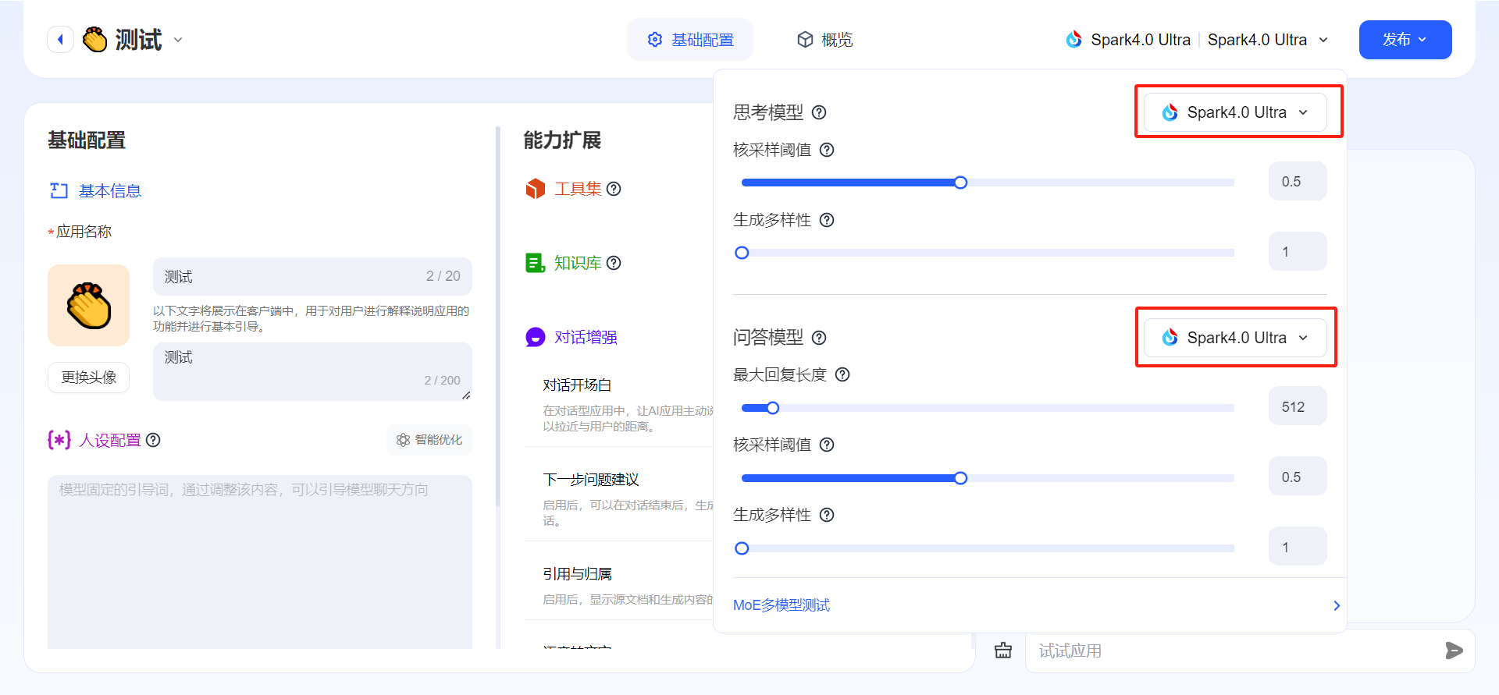
Task: Expand the 测试 app name dropdown chevron
Action: pos(178,40)
